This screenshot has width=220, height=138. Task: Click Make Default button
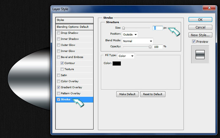(x=127, y=94)
